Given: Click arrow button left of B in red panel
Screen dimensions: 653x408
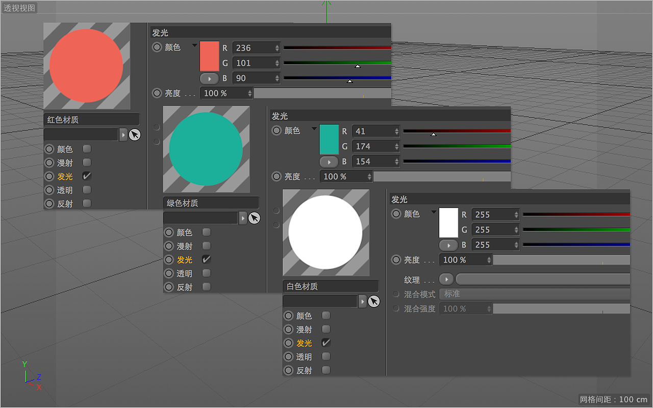Looking at the screenshot, I should (x=209, y=79).
